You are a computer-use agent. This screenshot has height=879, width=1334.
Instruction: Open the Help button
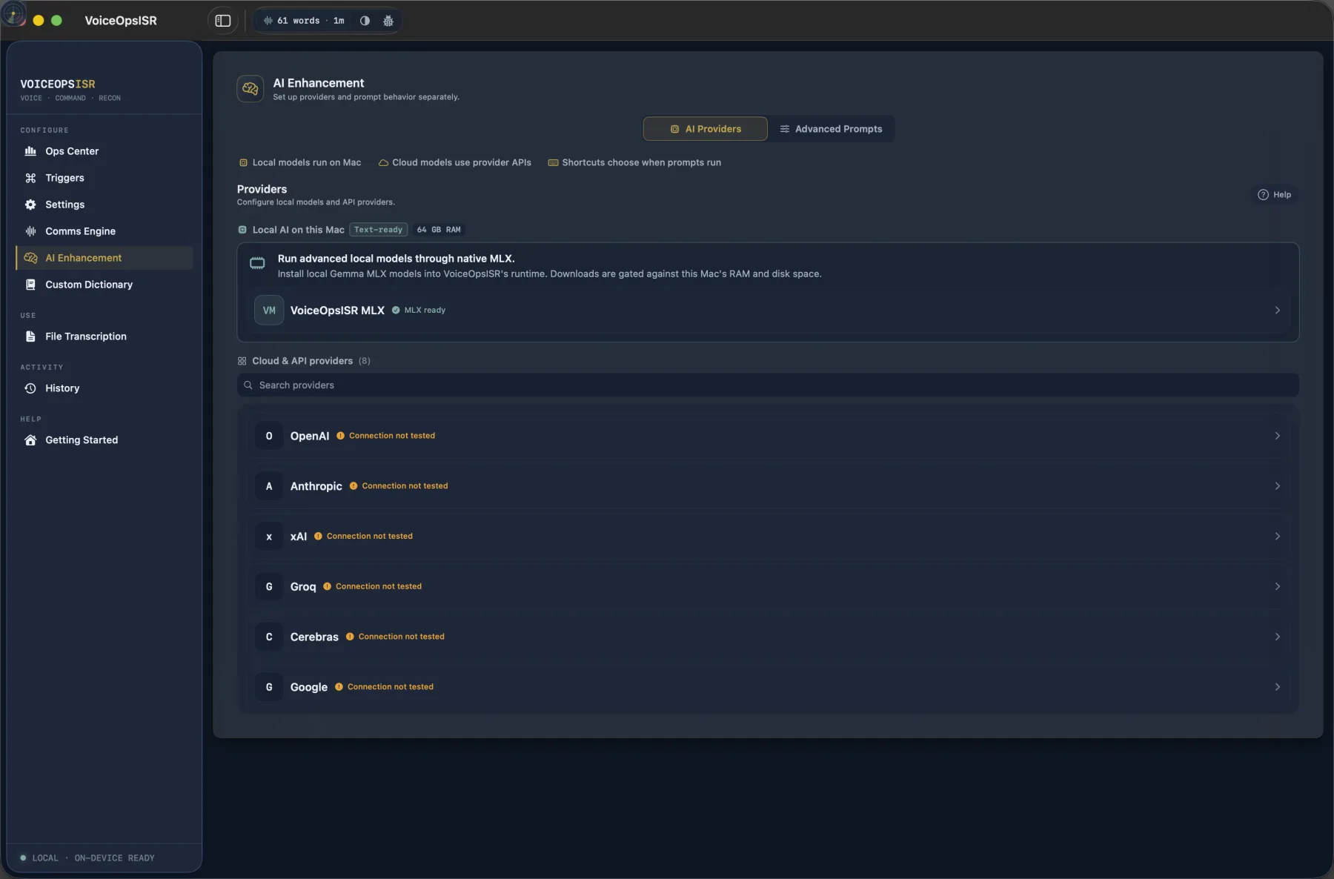click(1274, 195)
